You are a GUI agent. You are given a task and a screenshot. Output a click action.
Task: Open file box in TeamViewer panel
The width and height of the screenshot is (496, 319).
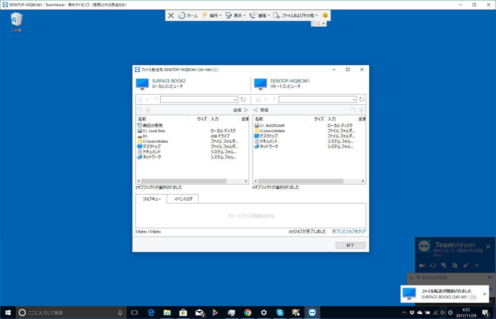coord(455,266)
